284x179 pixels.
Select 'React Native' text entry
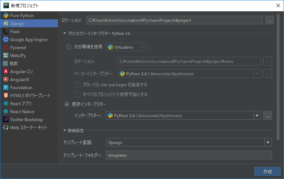point(22,112)
